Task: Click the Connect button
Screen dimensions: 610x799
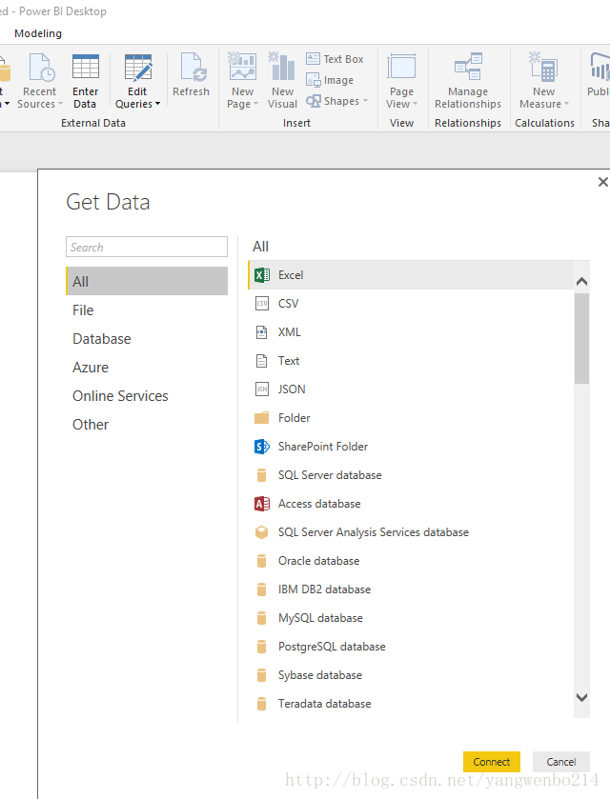Action: coord(492,762)
